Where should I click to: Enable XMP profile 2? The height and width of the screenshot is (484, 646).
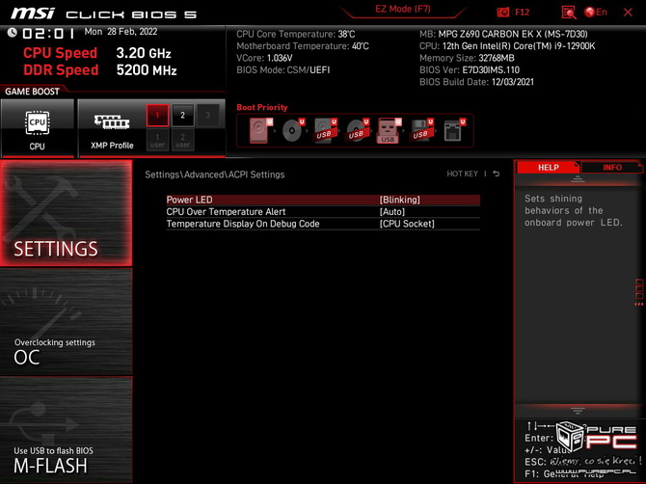[x=182, y=116]
